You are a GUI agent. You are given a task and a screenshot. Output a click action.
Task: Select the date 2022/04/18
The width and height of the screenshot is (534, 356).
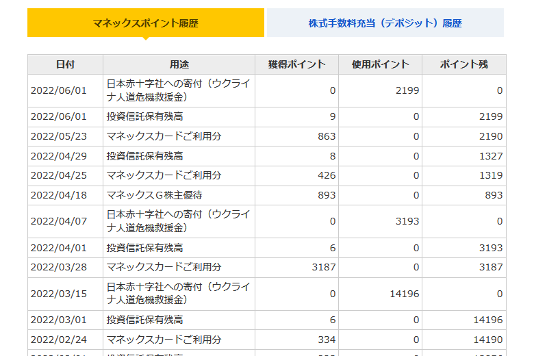pyautogui.click(x=59, y=195)
